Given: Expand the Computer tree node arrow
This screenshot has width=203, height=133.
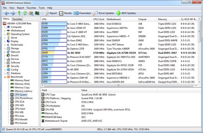Looking at the screenshot, I should pos(5,27).
